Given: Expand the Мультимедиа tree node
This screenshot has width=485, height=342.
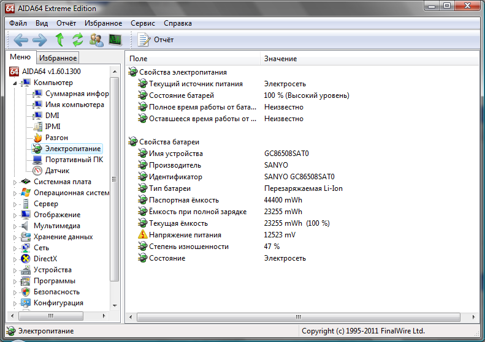Looking at the screenshot, I should click(15, 226).
